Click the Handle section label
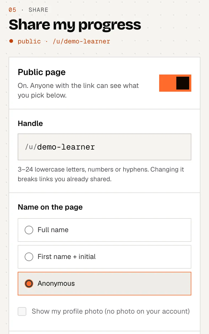 click(30, 124)
